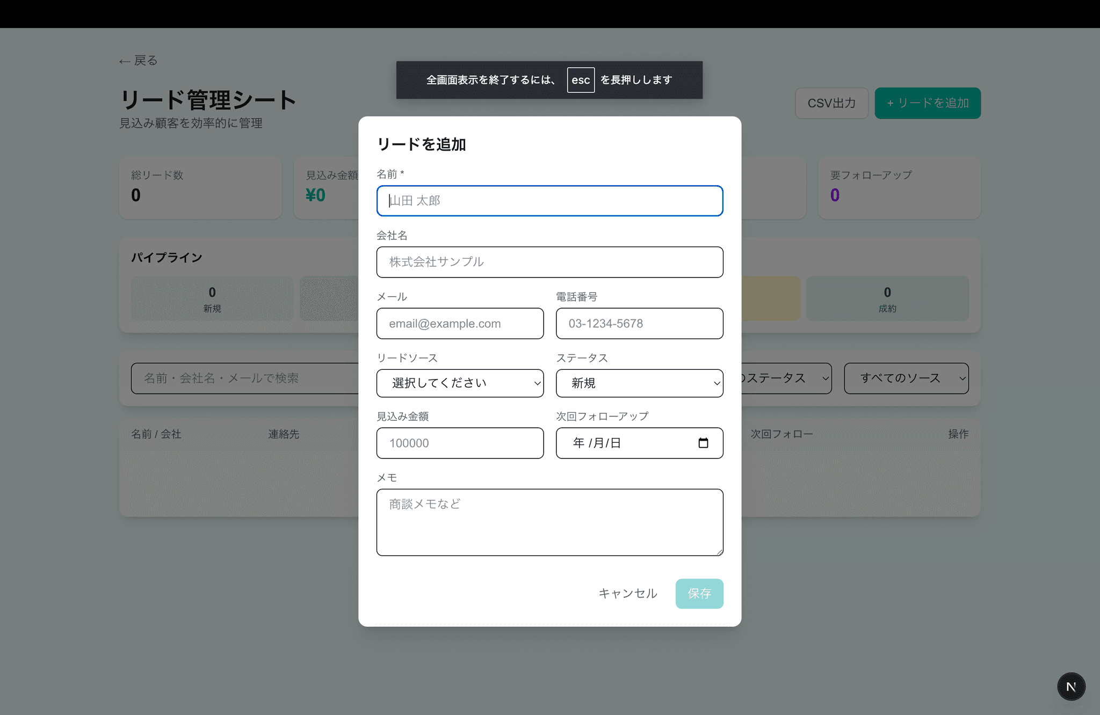Open the リードソース dropdown
1100x715 pixels.
pos(460,383)
